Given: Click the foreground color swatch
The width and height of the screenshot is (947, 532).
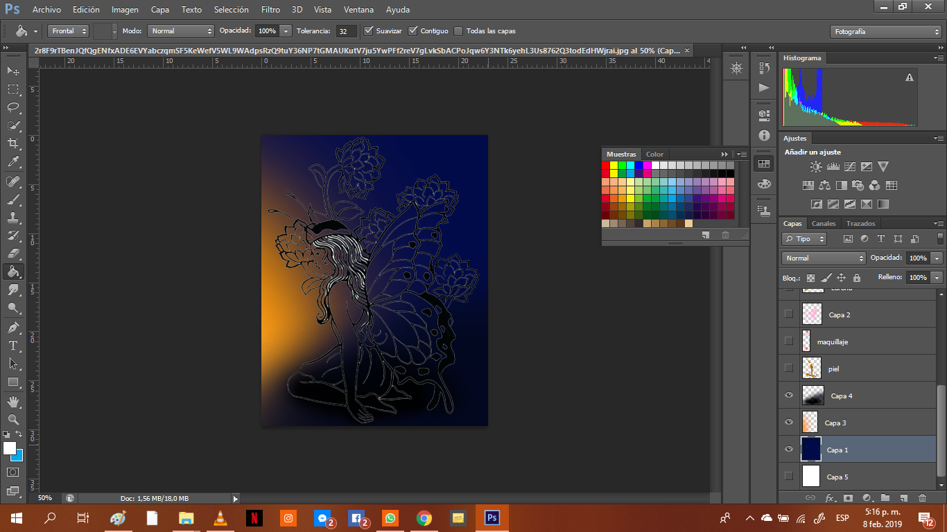Looking at the screenshot, I should point(9,448).
